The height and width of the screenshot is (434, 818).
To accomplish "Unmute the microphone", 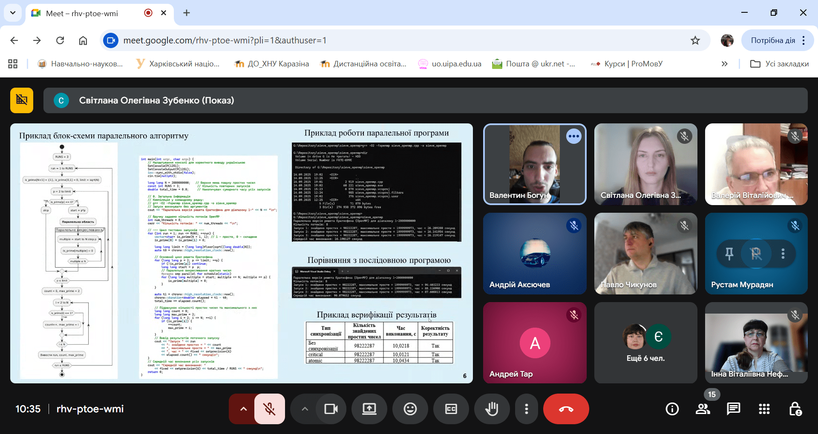I will point(269,409).
